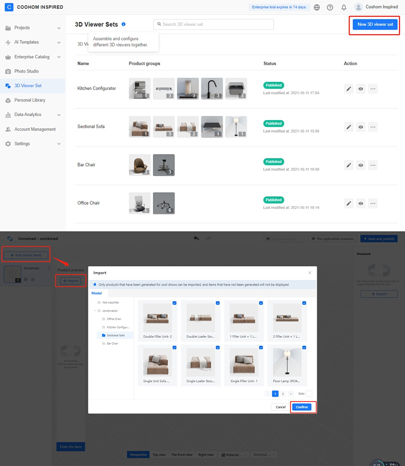
Task: Click the editor logo beside Unnamed - combined
Action: [x=10, y=239]
